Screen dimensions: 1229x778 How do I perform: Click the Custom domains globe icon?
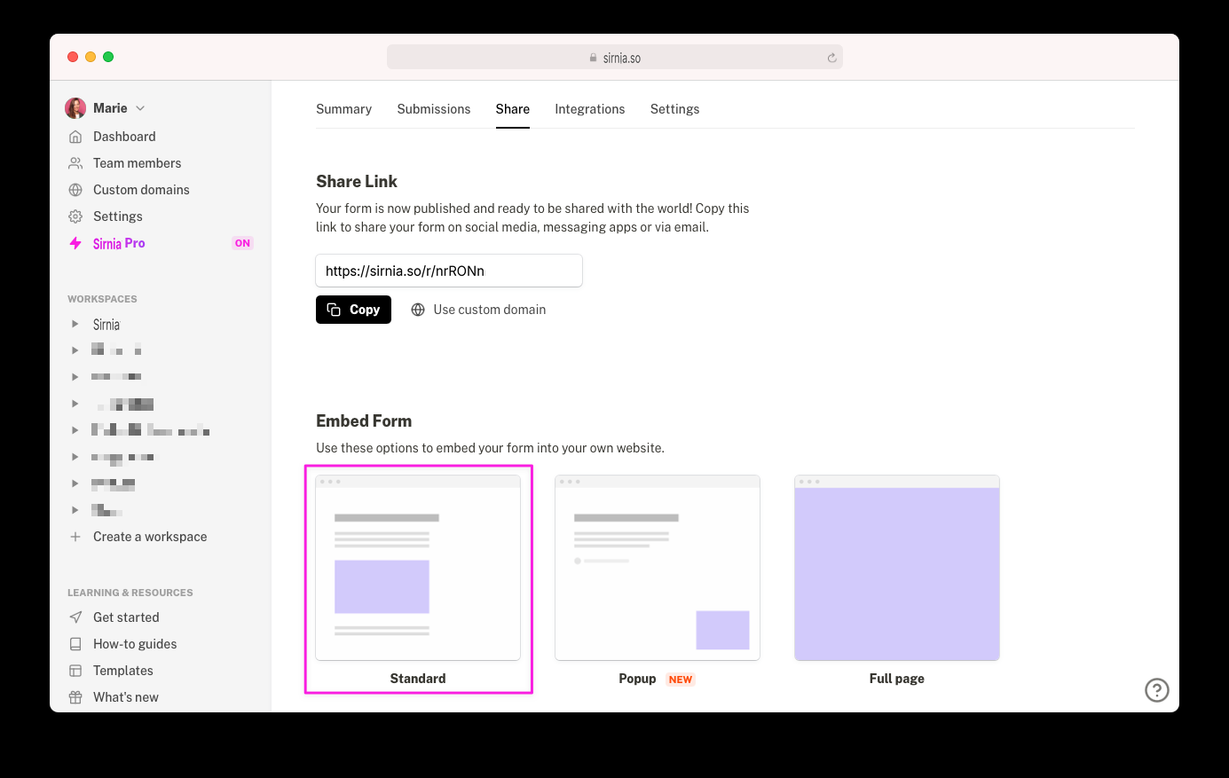75,190
